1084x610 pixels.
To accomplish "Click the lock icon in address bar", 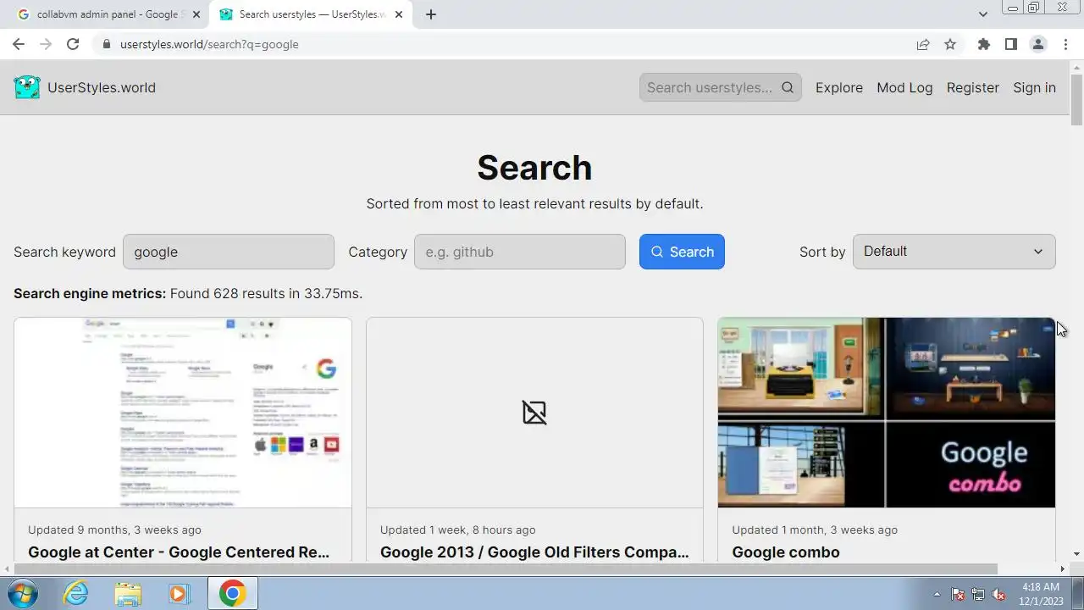I will coord(107,44).
